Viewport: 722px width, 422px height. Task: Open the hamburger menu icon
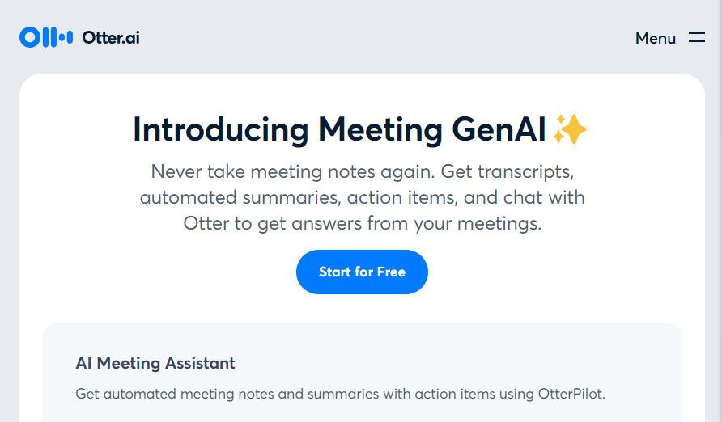point(697,38)
